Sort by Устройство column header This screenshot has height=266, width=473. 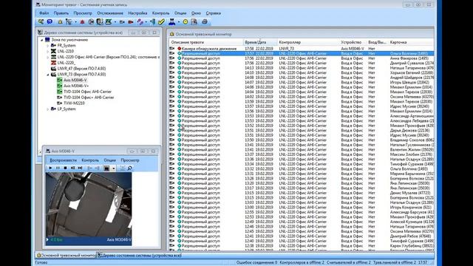[353, 43]
